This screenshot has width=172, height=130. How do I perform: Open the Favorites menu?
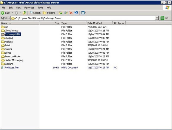pos(29,8)
